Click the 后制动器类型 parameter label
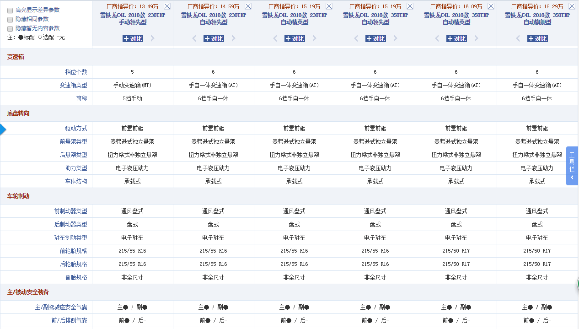 70,225
